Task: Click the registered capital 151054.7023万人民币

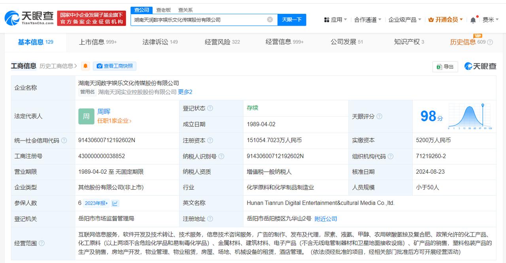Action: pyautogui.click(x=274, y=140)
